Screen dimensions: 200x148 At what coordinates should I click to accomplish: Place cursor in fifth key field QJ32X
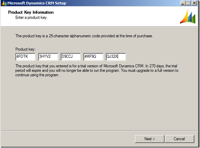(x=116, y=57)
